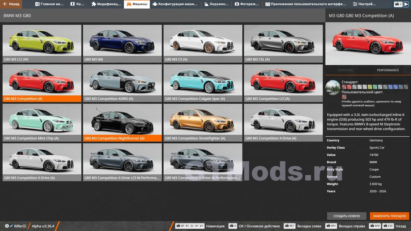This screenshot has width=411, height=231.
Task: Switch to the Окружение tab
Action: click(x=216, y=4)
